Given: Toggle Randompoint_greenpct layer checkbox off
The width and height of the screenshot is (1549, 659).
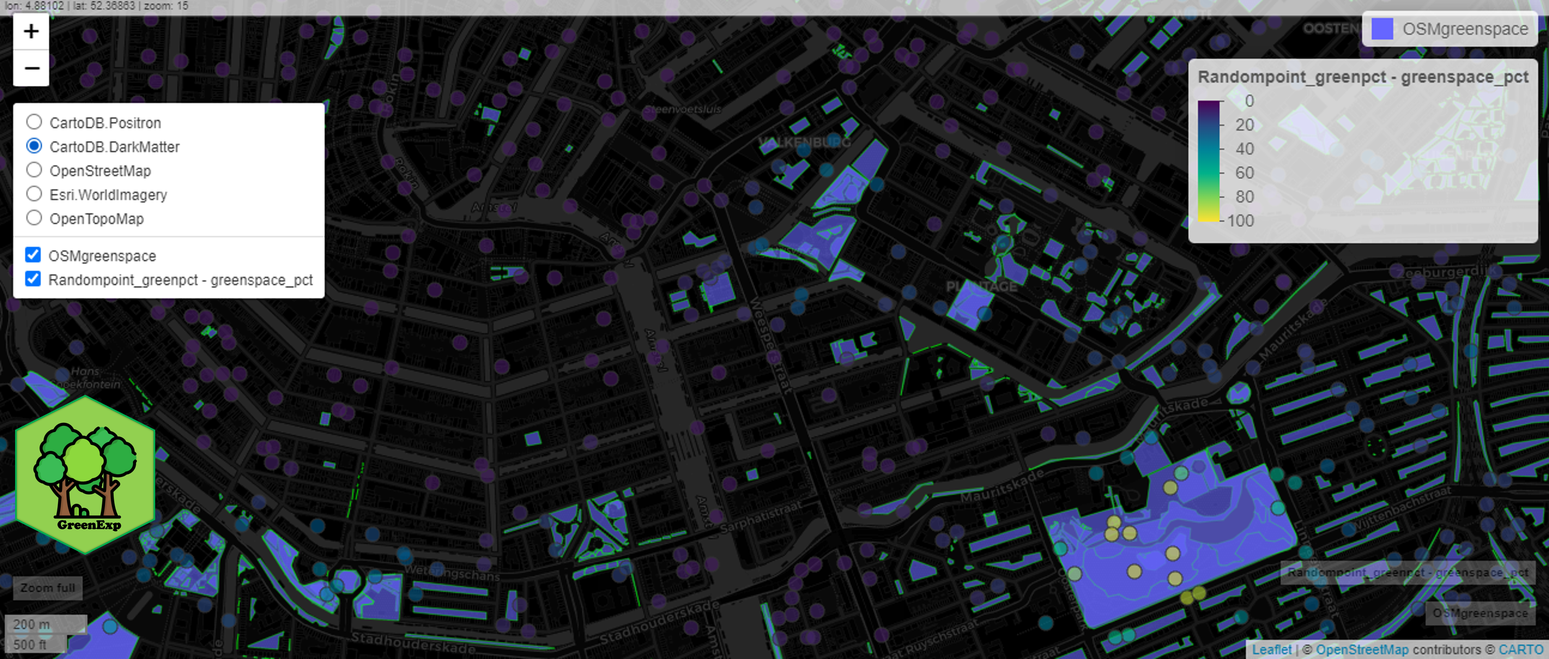Looking at the screenshot, I should (x=33, y=280).
